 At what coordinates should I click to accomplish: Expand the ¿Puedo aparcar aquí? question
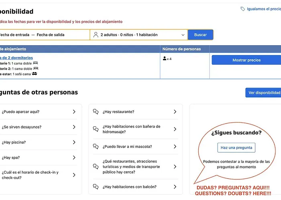38,112
